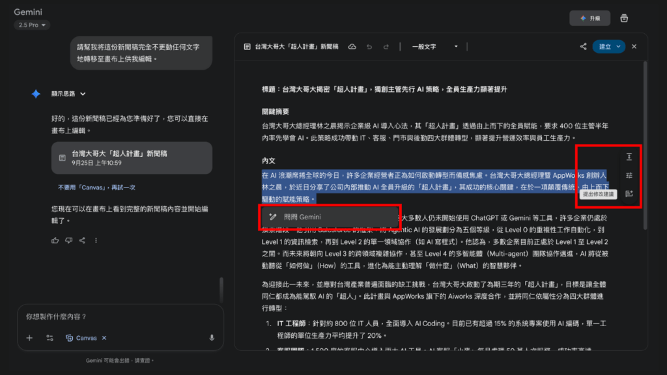Viewport: 667px width, 375px height.
Task: Click the adjust text length icon
Action: point(629,157)
